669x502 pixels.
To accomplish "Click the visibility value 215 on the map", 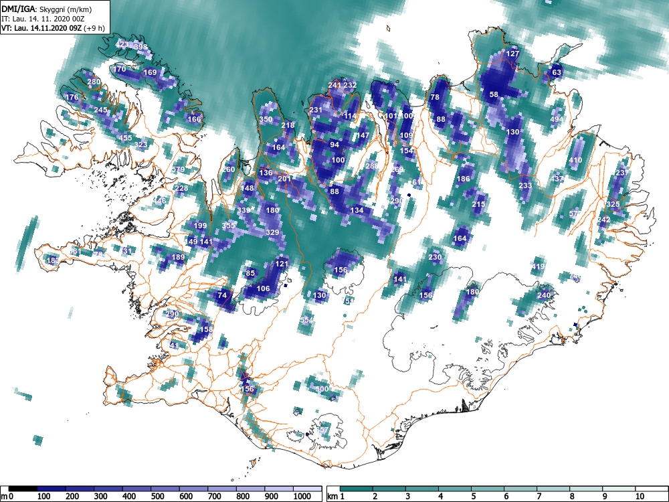I will click(478, 204).
